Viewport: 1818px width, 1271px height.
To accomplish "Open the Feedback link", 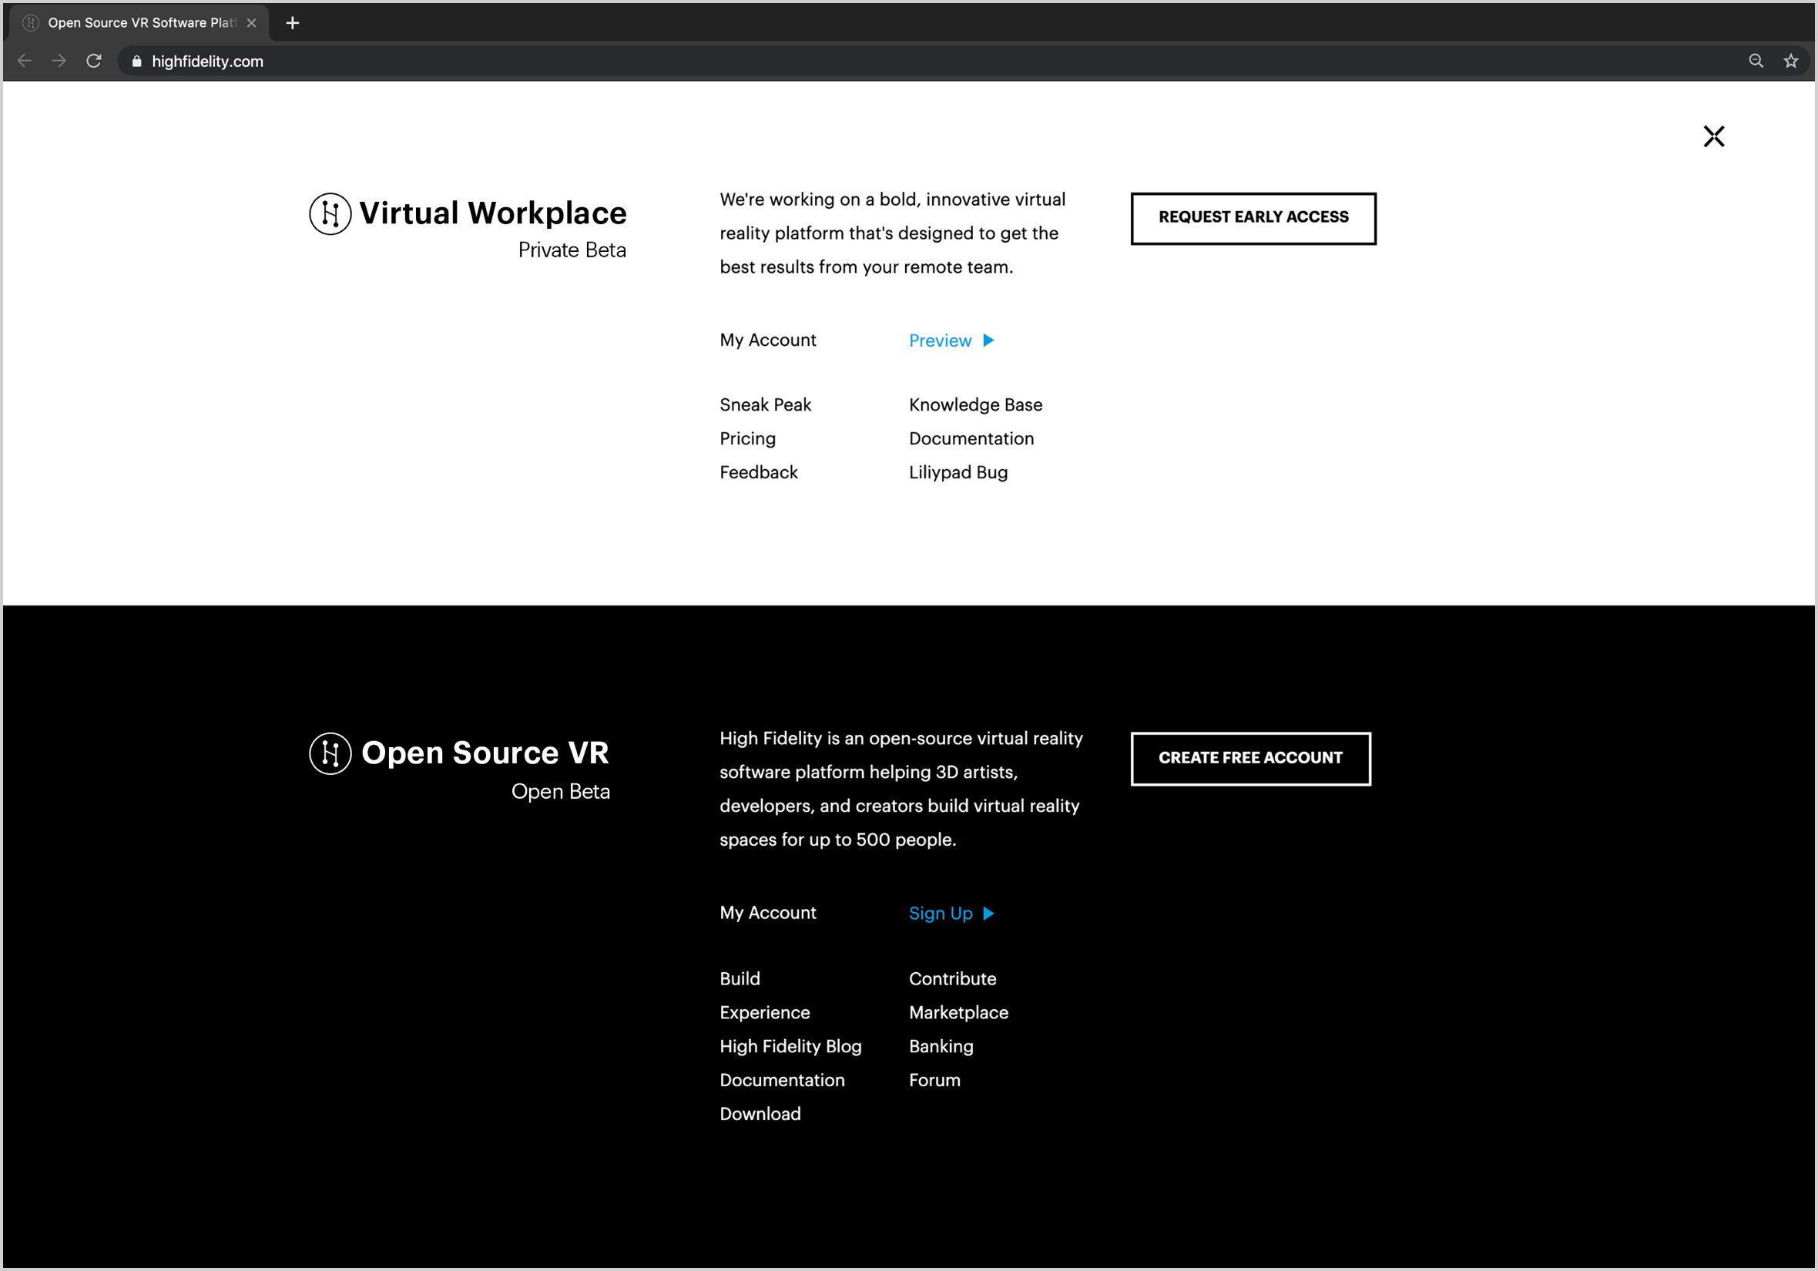I will [x=759, y=473].
